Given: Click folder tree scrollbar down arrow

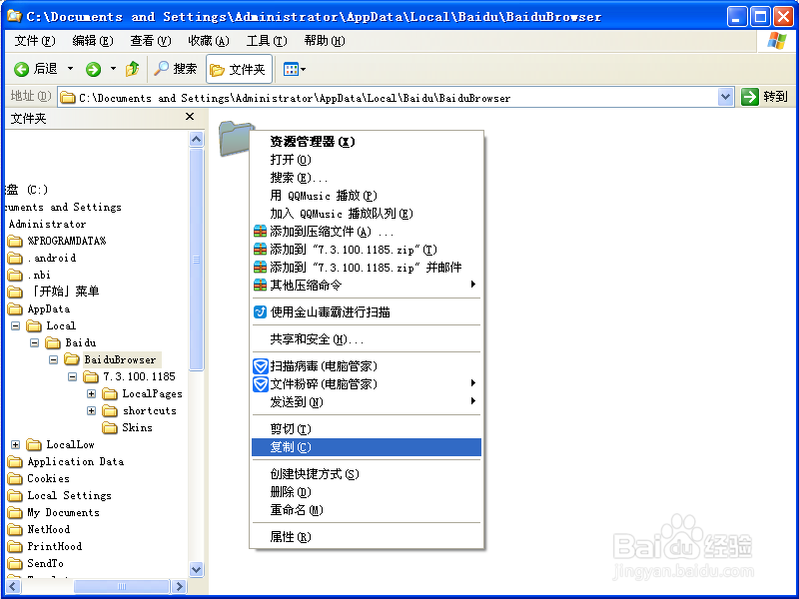Looking at the screenshot, I should (196, 569).
